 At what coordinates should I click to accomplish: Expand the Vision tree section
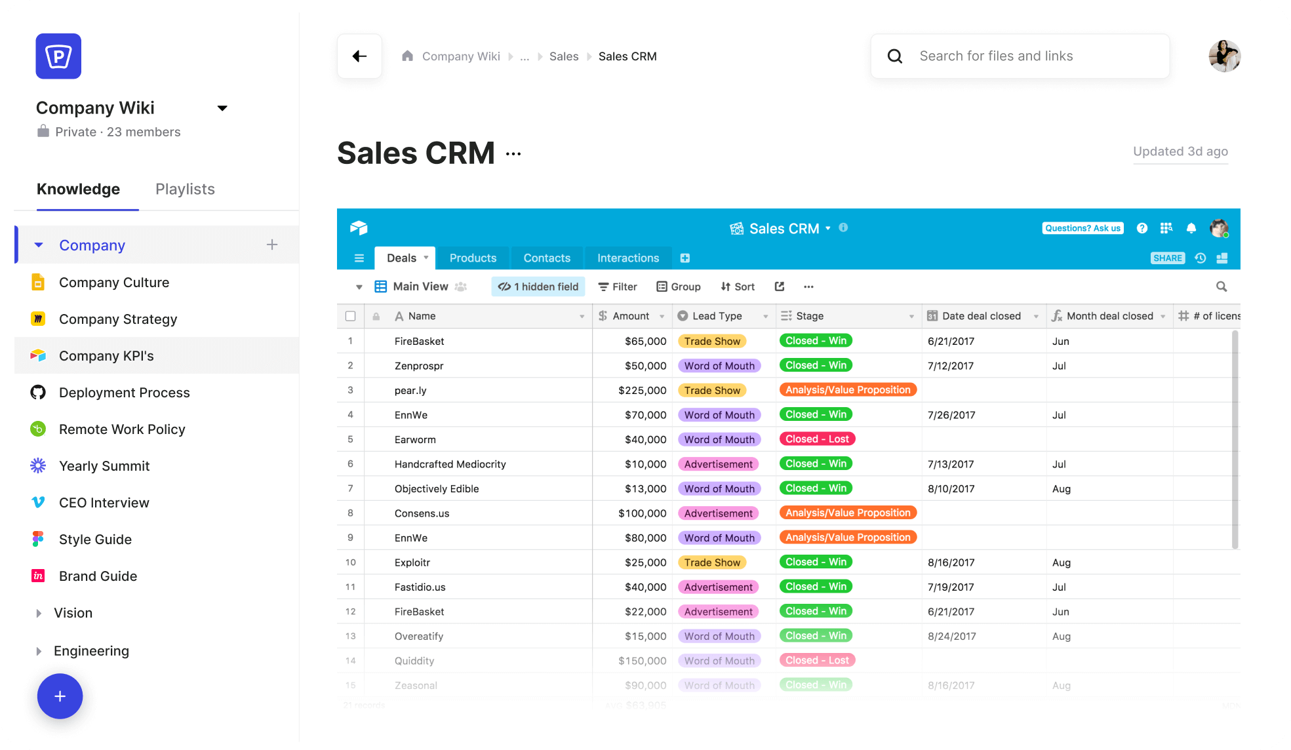39,613
